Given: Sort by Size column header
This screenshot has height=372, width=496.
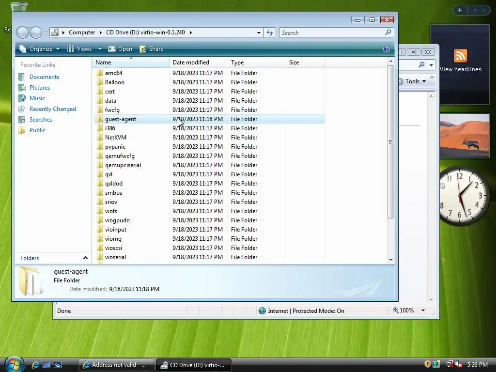Looking at the screenshot, I should pos(305,62).
